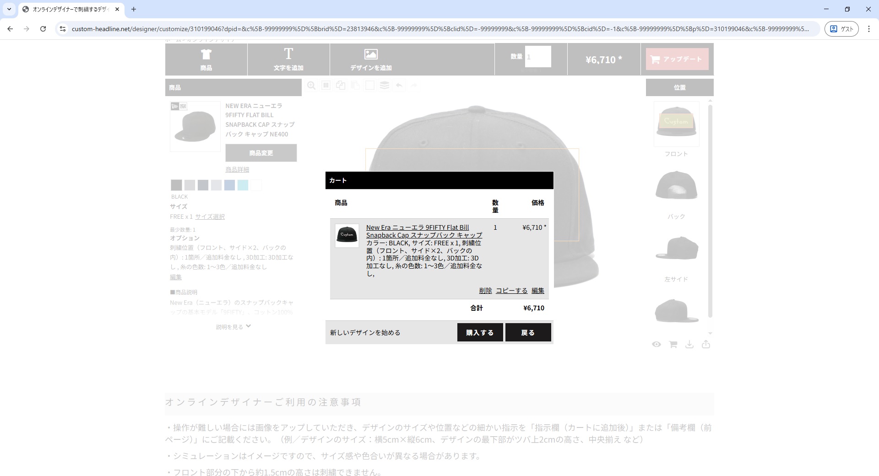The width and height of the screenshot is (879, 476).
Task: Select the light blue color swatch
Action: tap(243, 185)
